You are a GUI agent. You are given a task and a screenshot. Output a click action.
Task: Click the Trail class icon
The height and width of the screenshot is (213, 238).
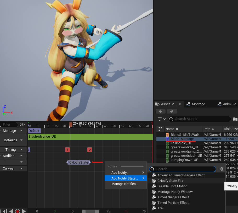pos(154,208)
